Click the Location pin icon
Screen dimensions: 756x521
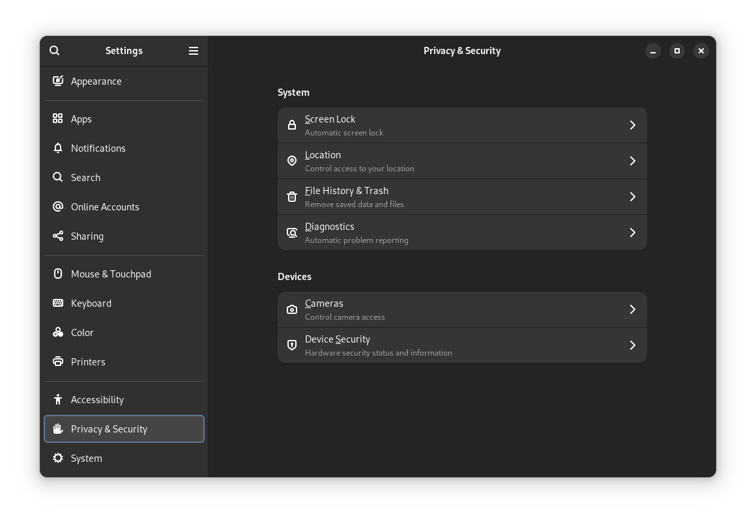click(x=291, y=160)
